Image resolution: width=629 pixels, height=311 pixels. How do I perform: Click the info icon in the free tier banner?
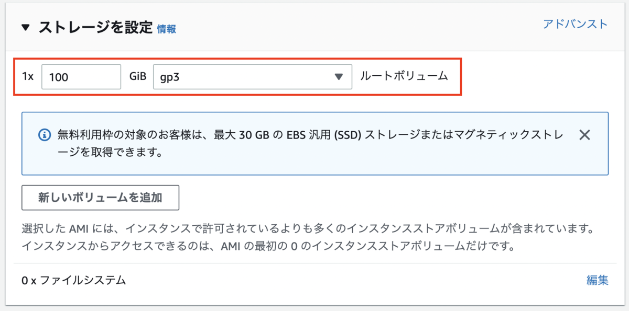[x=45, y=135]
